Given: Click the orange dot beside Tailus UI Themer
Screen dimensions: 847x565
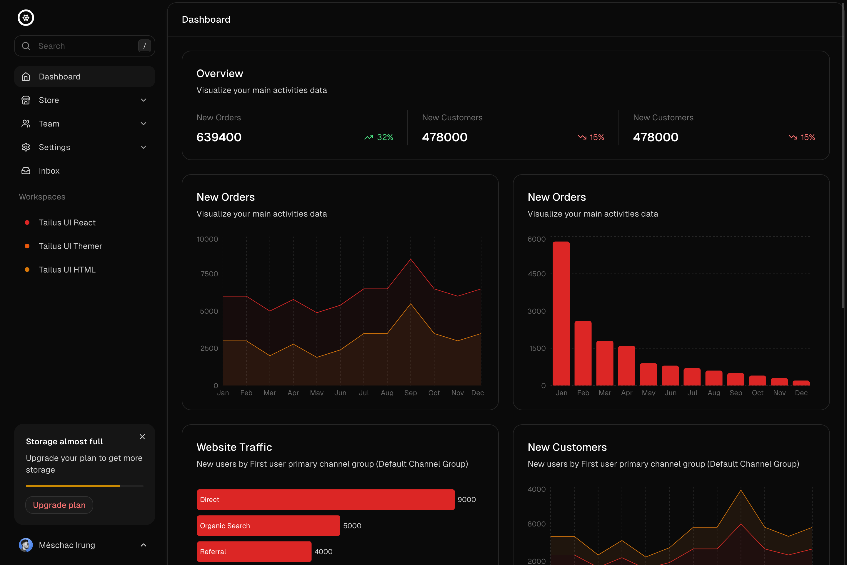Looking at the screenshot, I should [27, 246].
